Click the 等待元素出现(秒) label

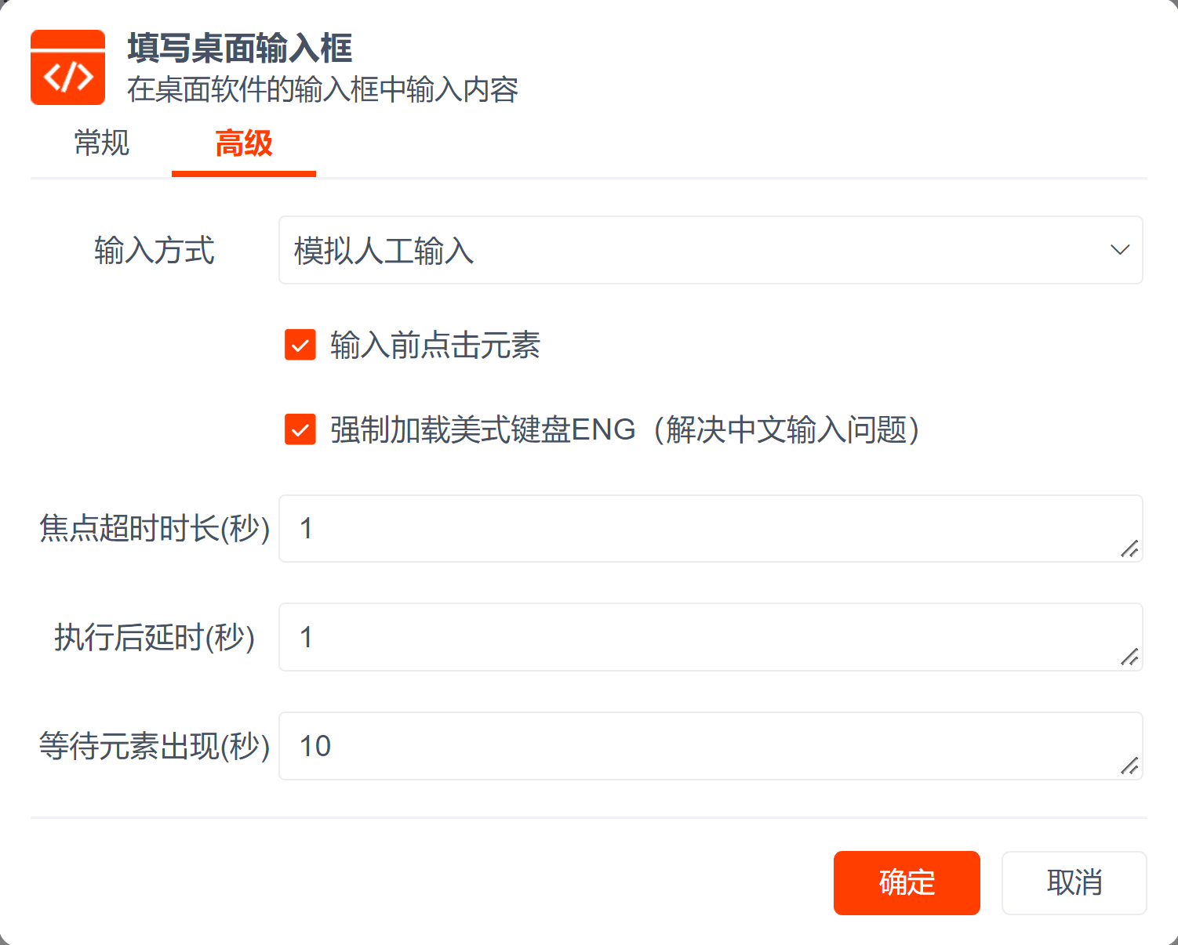[x=155, y=746]
